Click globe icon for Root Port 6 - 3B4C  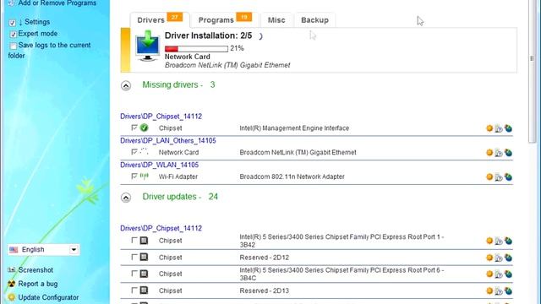pos(508,274)
